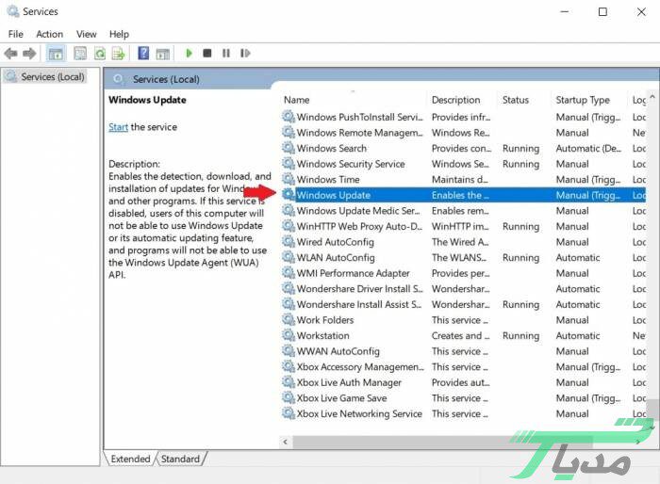Click the Start the service link
This screenshot has height=484, width=660.
[x=118, y=127]
